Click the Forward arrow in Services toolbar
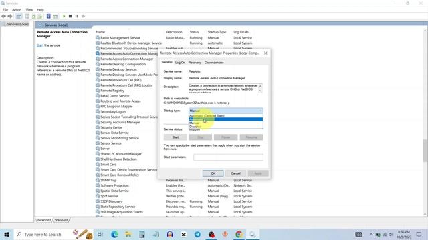The width and height of the screenshot is (428, 240). [x=10, y=16]
